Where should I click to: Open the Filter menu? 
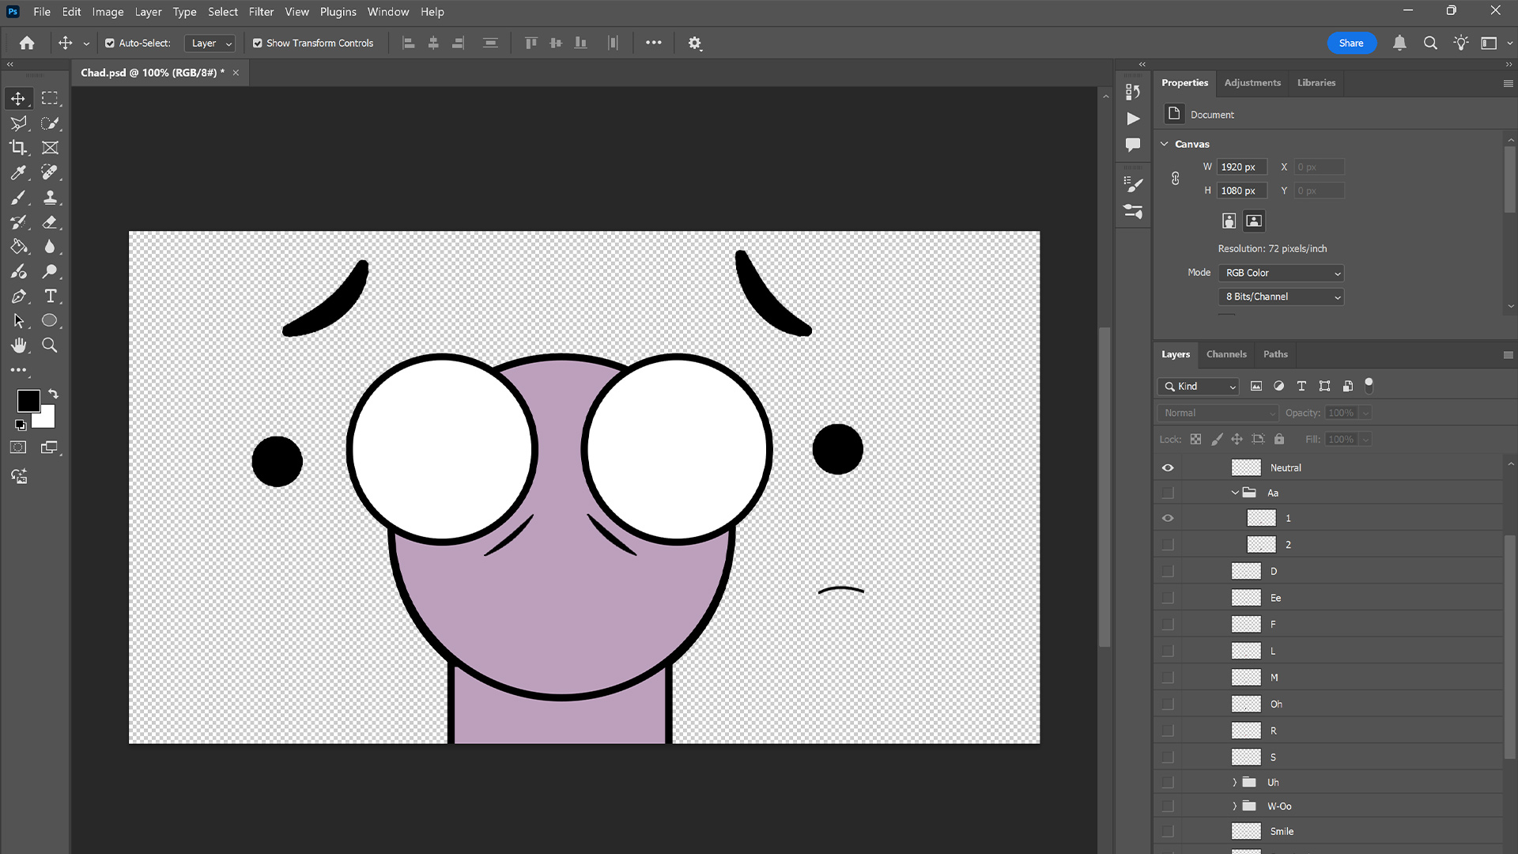coord(261,12)
